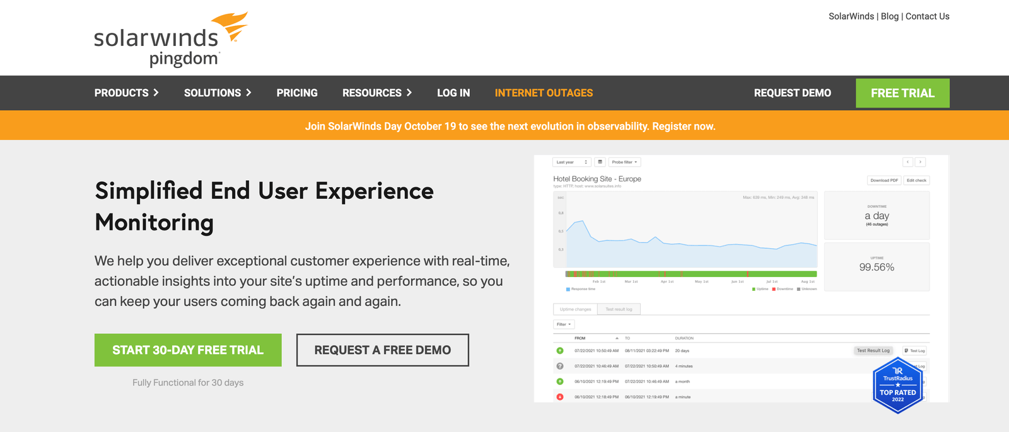Screen dimensions: 1009x432
Task: Click the response time line chart
Action: tap(685, 229)
